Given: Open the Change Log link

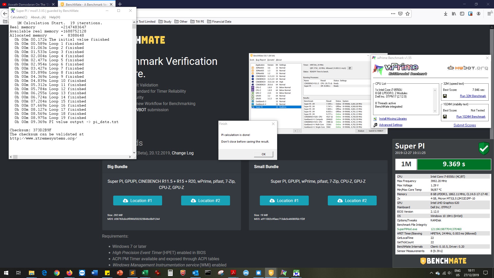Looking at the screenshot, I should point(183,153).
